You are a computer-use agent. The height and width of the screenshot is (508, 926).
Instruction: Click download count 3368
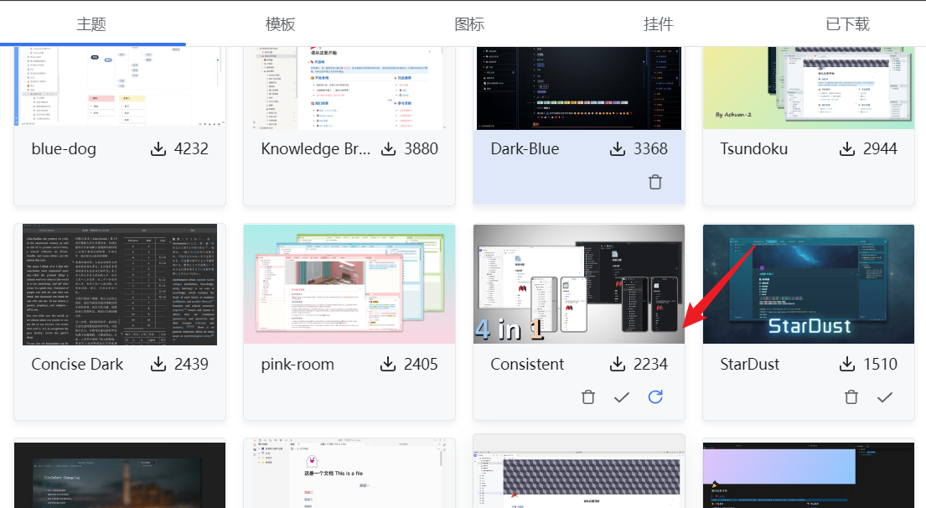pos(651,149)
